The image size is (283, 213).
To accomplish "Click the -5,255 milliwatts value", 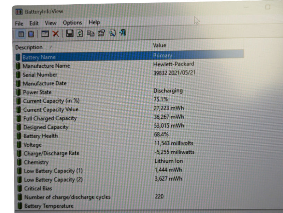I will click(174, 152).
